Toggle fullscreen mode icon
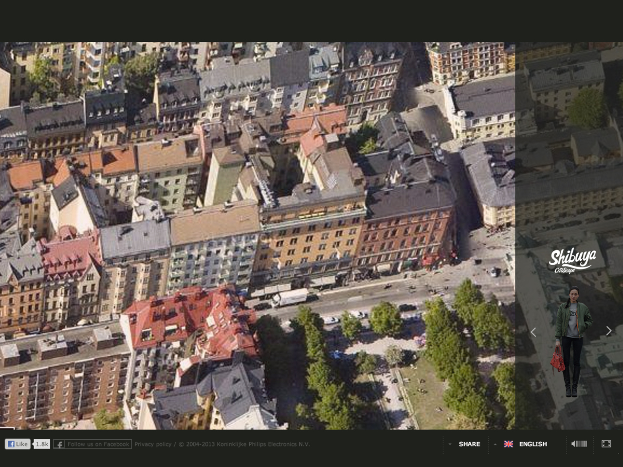Screen dimensions: 623x467 pos(606,444)
